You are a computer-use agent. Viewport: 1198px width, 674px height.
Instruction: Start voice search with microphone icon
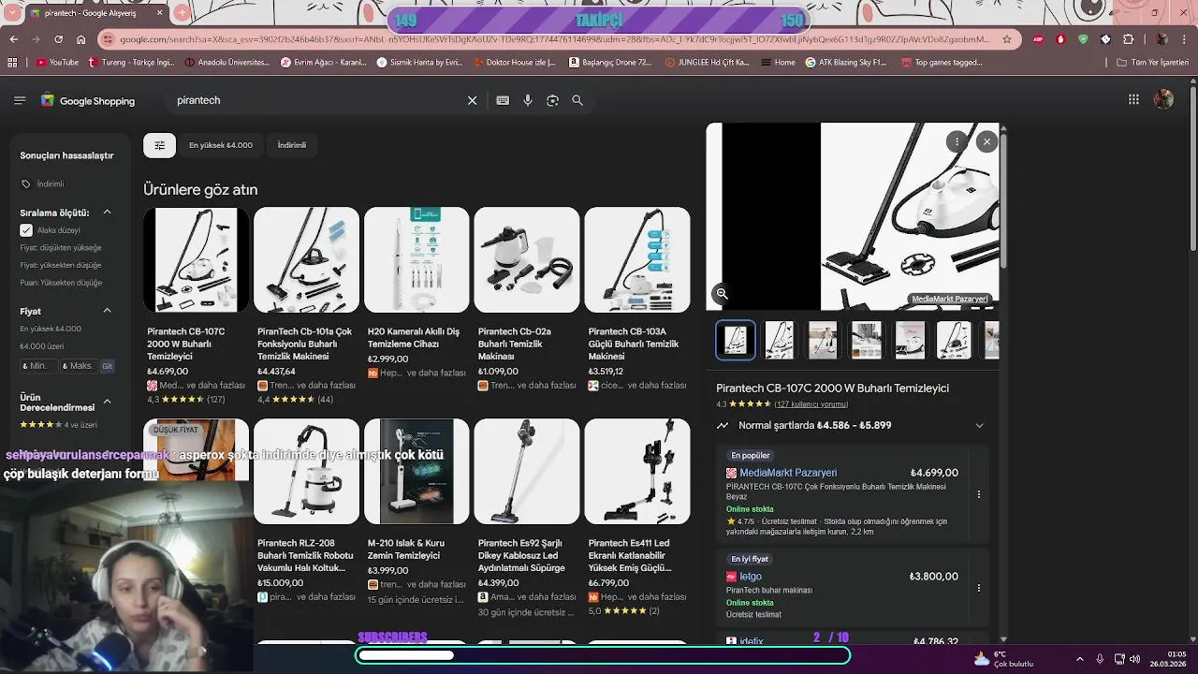(x=528, y=100)
